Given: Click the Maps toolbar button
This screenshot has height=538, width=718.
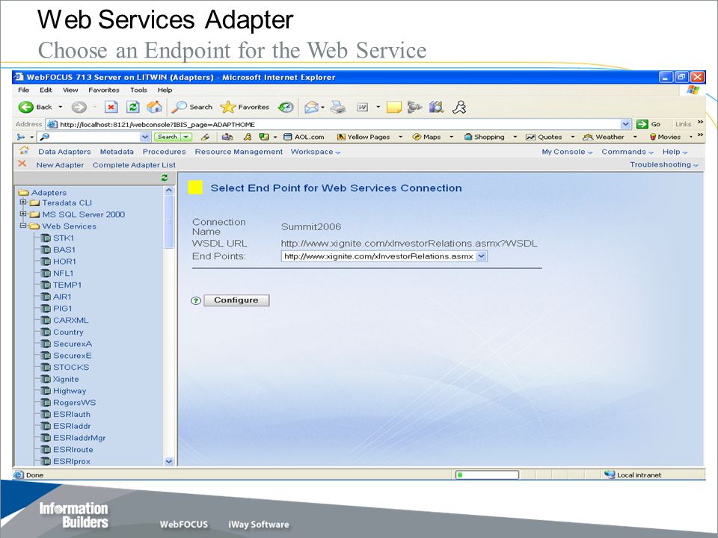Looking at the screenshot, I should (x=426, y=137).
